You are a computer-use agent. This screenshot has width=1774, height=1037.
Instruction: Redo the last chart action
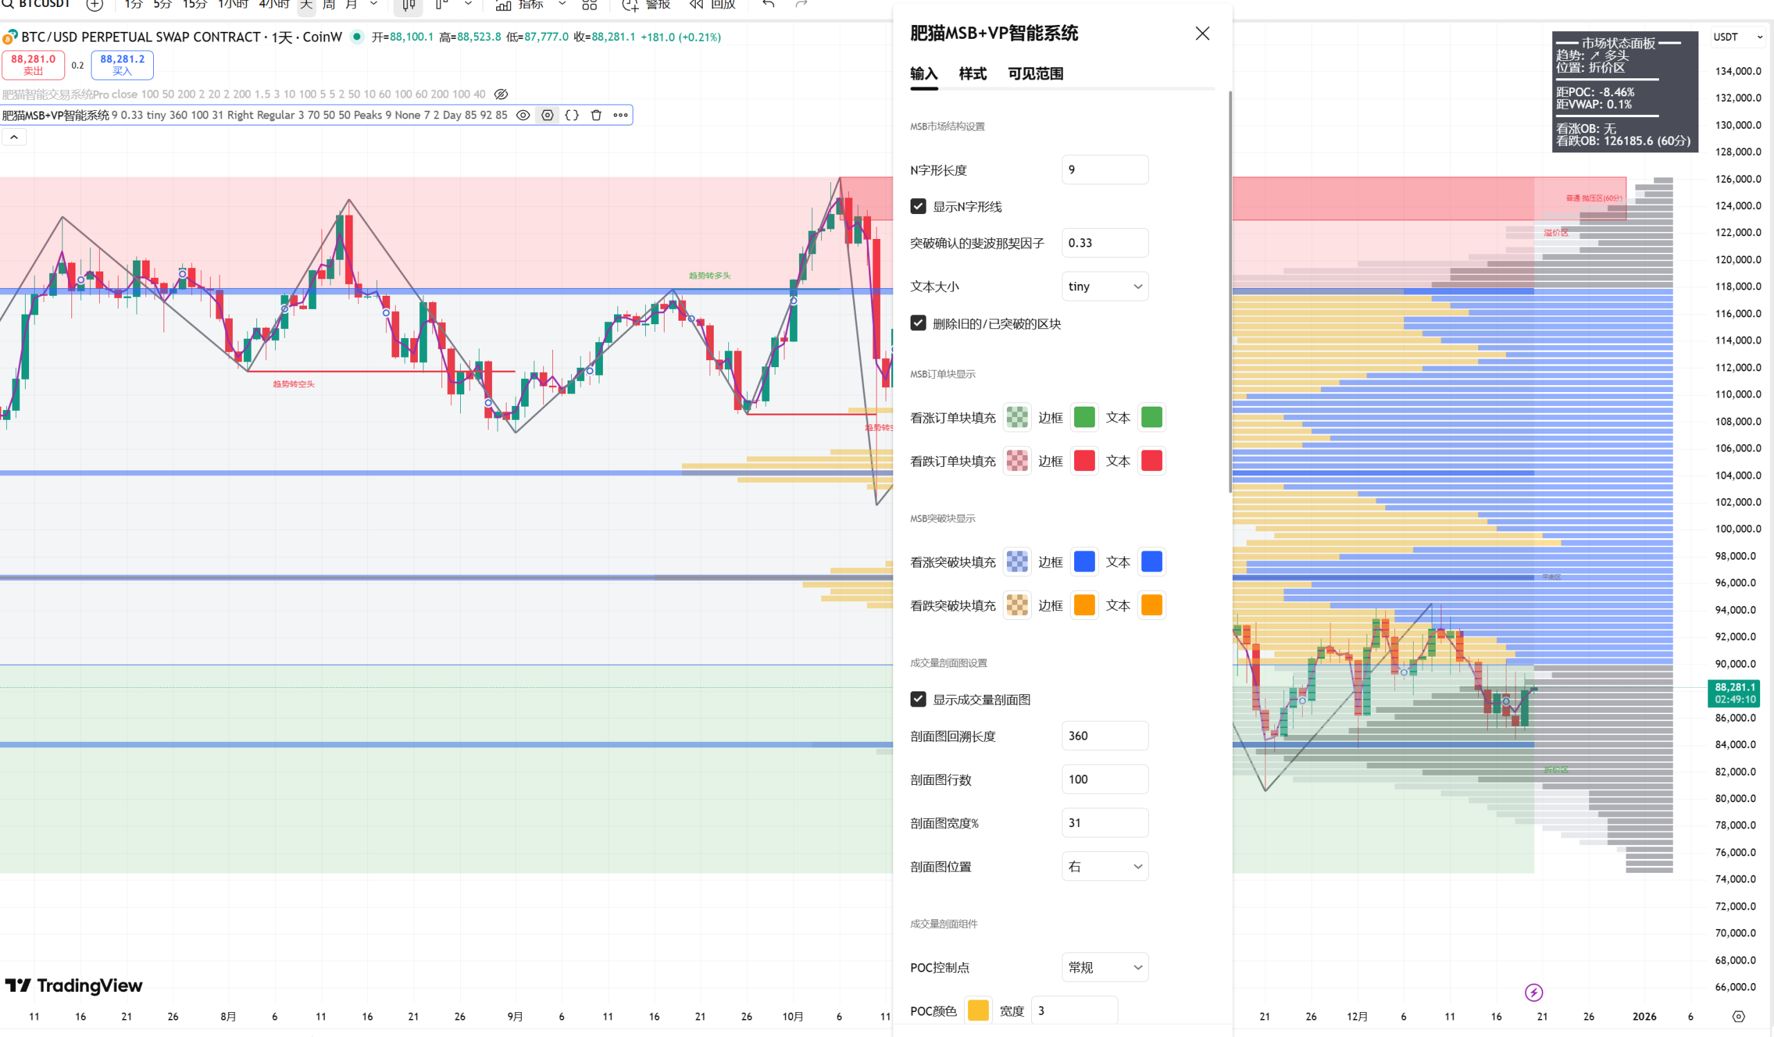pos(801,4)
